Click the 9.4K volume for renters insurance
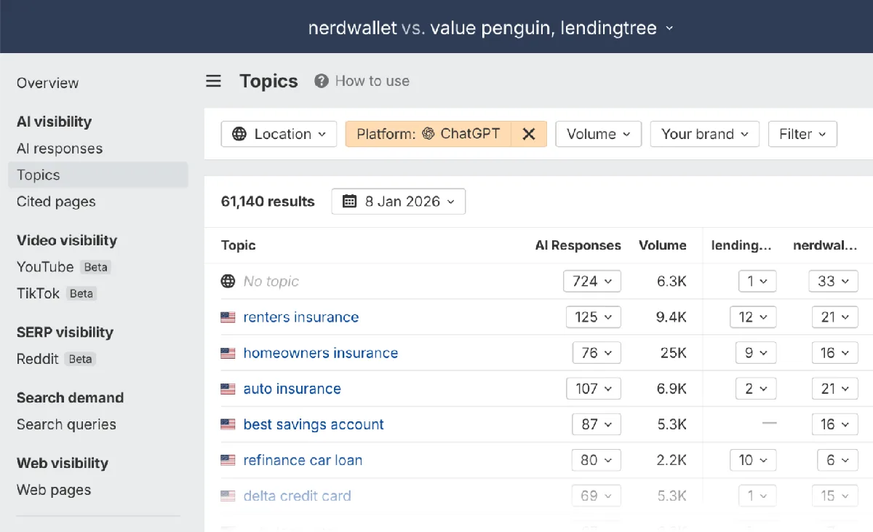 click(671, 317)
